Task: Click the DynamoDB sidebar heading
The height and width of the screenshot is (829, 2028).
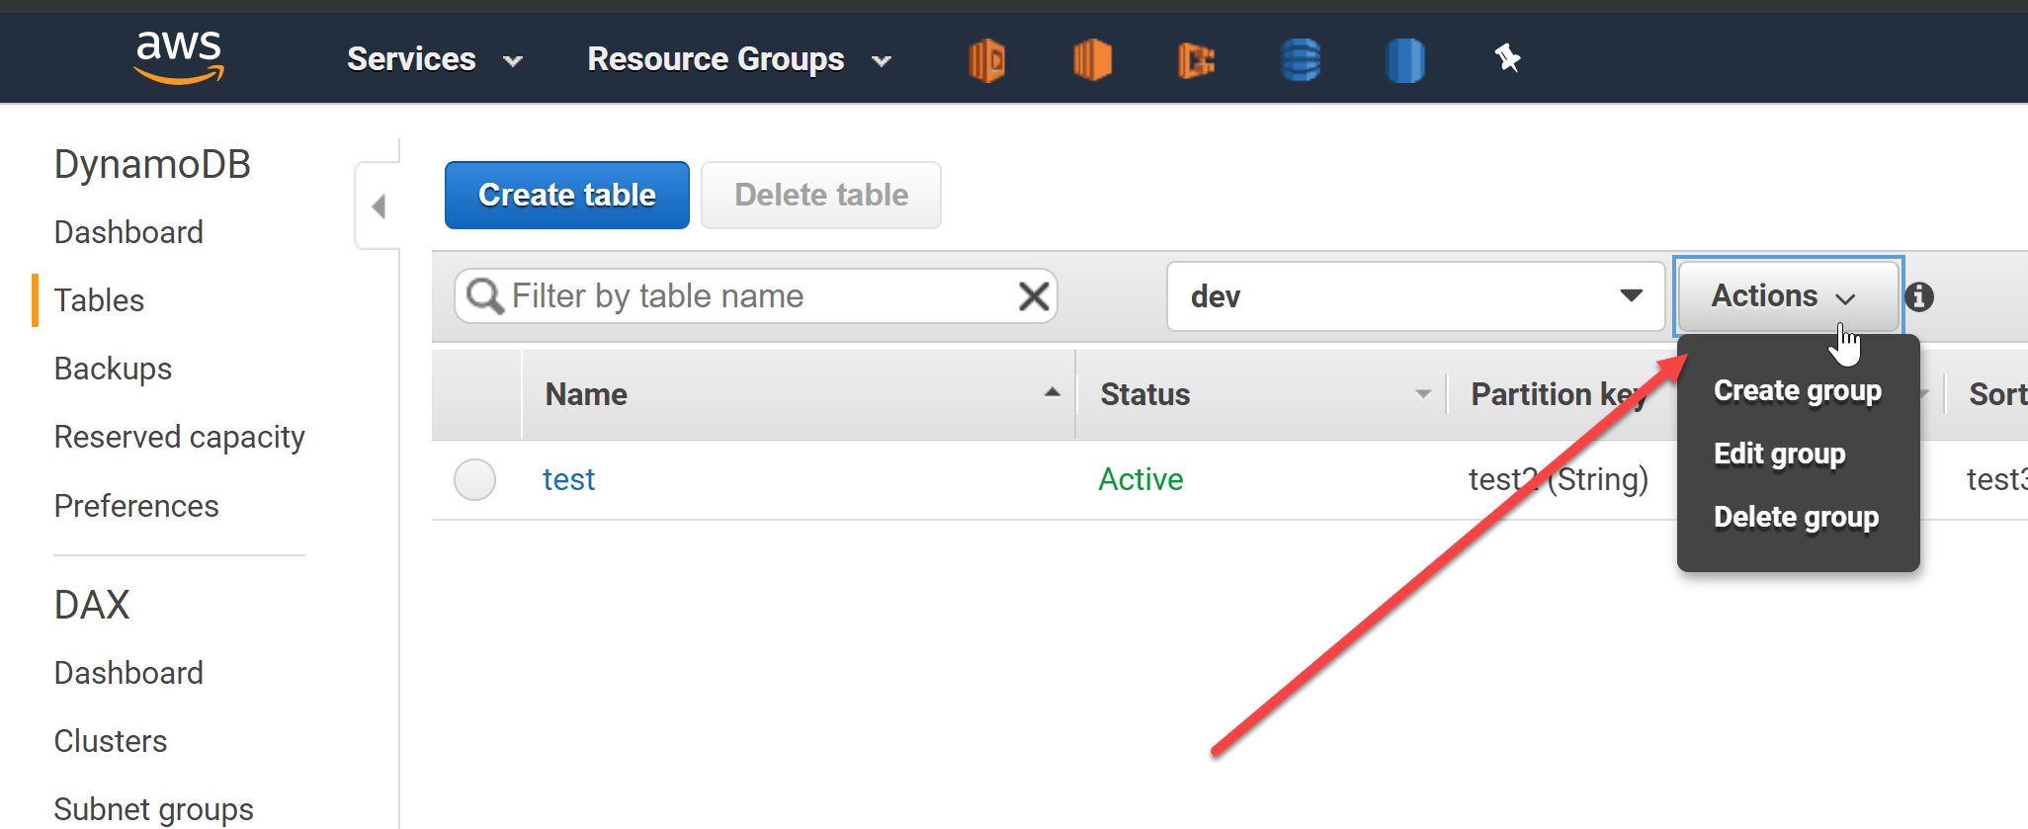Action: pyautogui.click(x=152, y=164)
